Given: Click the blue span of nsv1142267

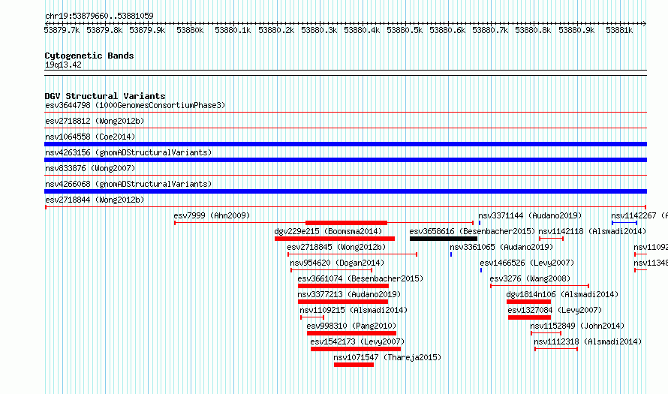Looking at the screenshot, I should 624,223.
